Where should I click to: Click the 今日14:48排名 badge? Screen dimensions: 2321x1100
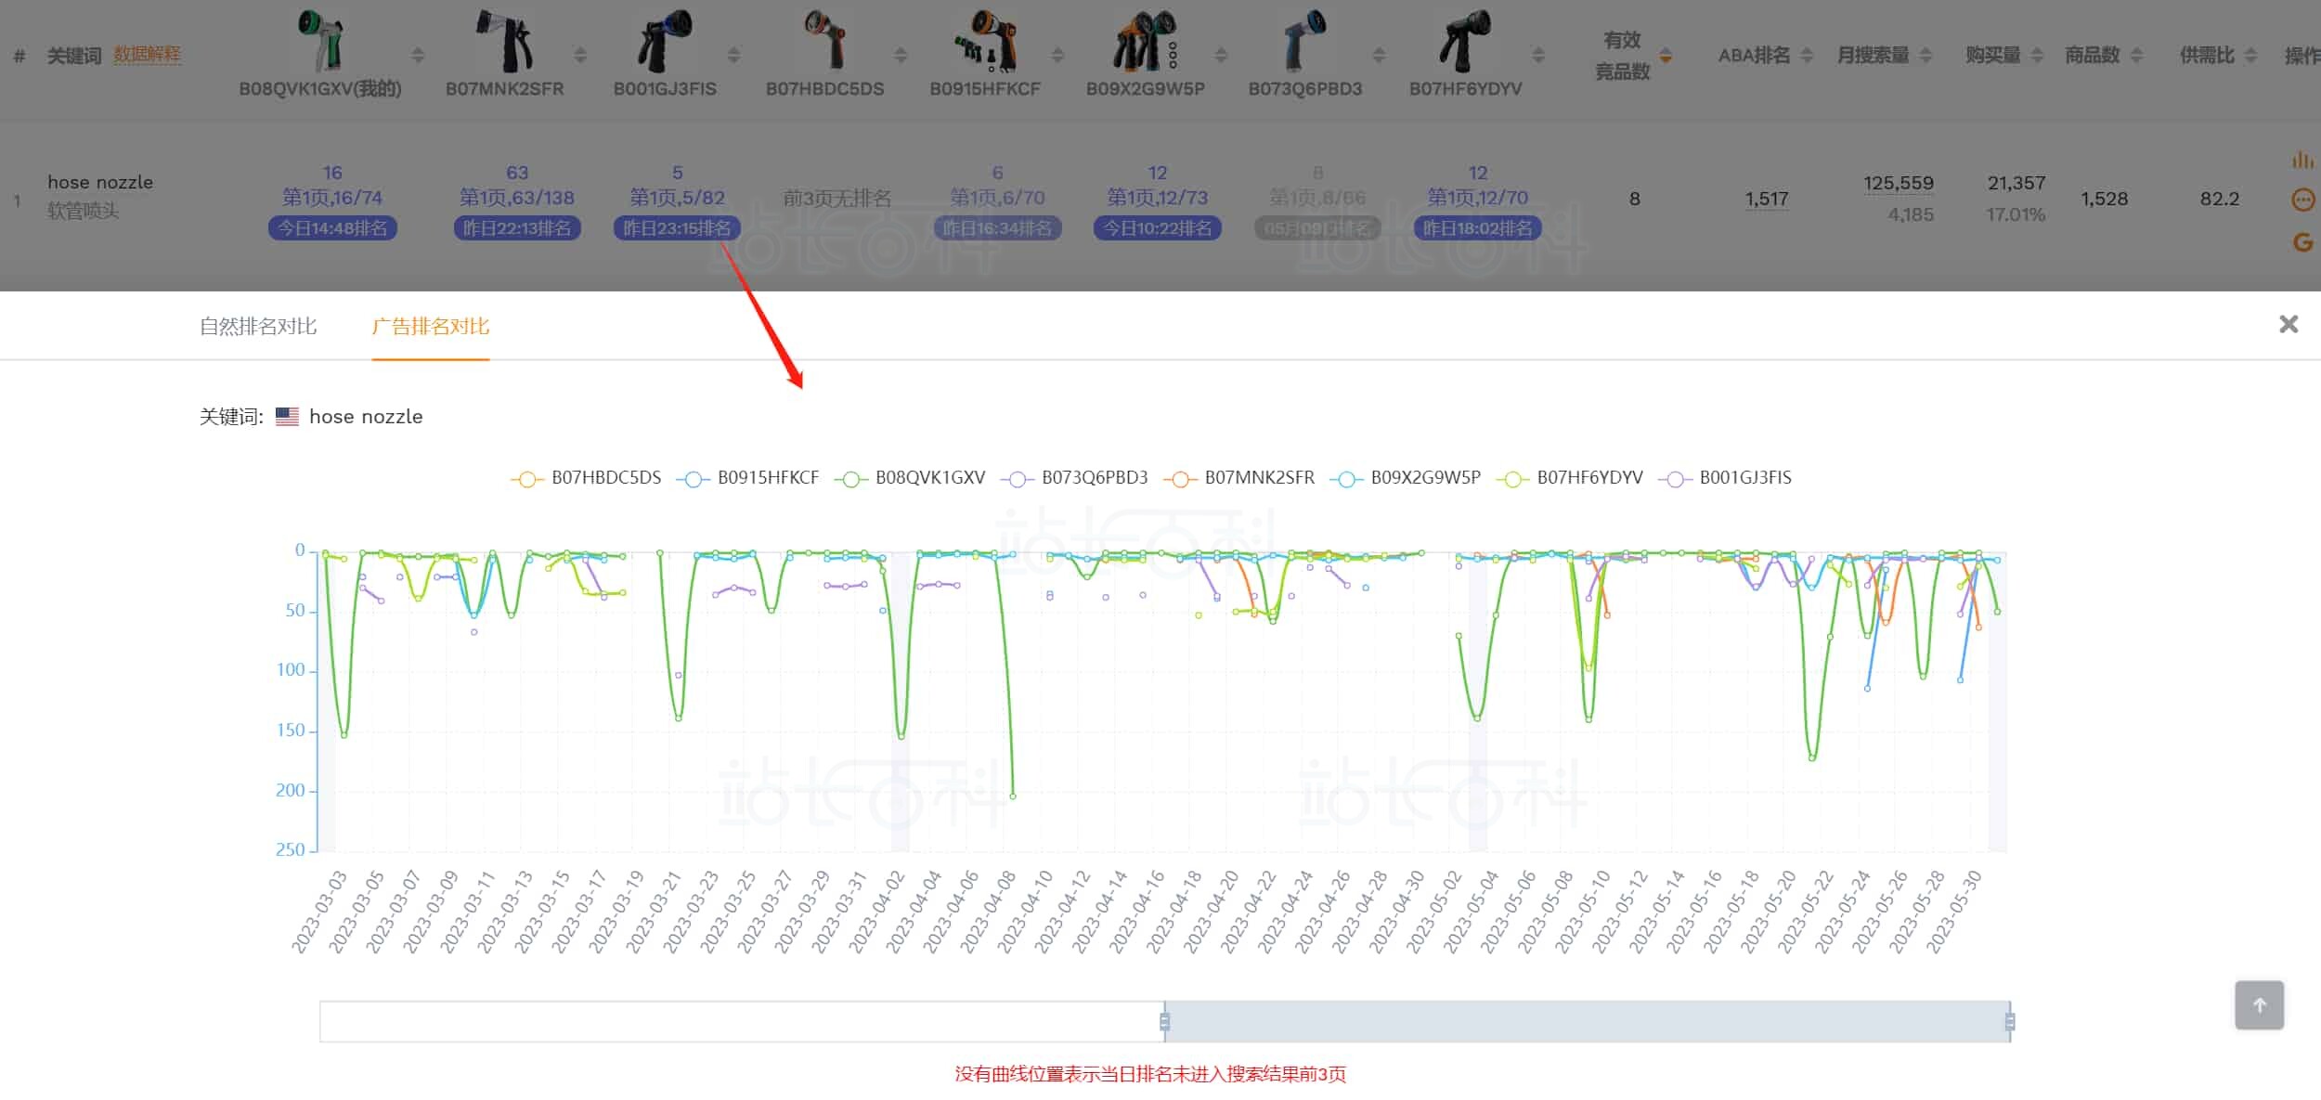pos(332,228)
